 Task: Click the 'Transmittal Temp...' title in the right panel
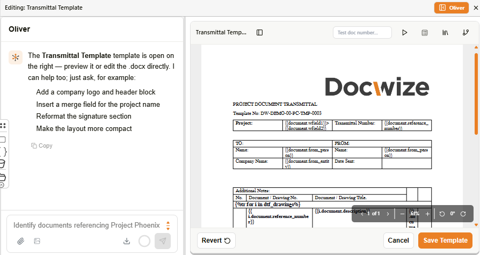[221, 32]
